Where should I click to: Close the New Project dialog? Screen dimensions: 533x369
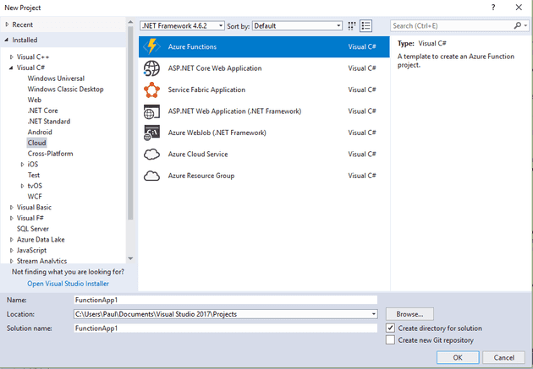(519, 8)
